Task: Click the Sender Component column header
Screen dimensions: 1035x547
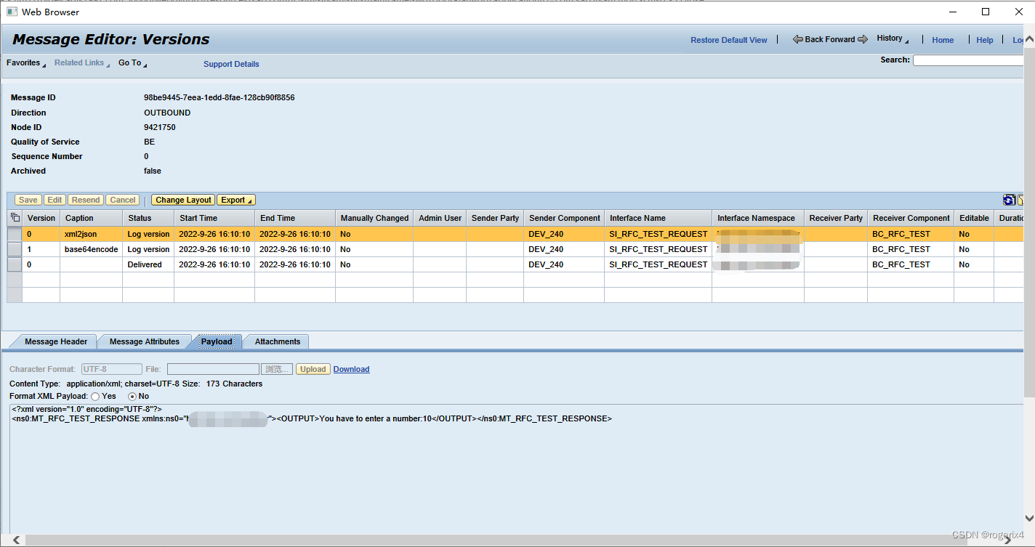Action: (564, 218)
